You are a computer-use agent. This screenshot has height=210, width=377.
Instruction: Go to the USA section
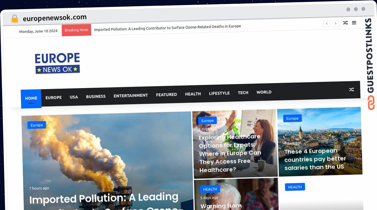(x=74, y=97)
